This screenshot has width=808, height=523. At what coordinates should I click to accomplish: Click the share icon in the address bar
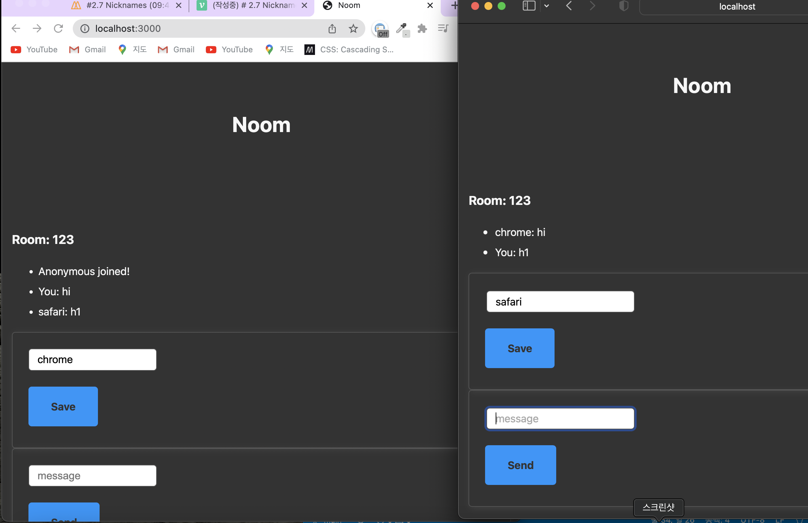(x=332, y=28)
